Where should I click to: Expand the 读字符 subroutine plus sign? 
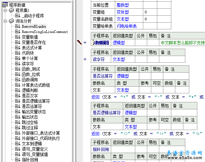pos(85,59)
